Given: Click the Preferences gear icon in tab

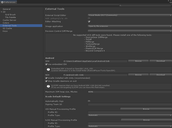Looking at the screenshot, I should tap(2, 2).
